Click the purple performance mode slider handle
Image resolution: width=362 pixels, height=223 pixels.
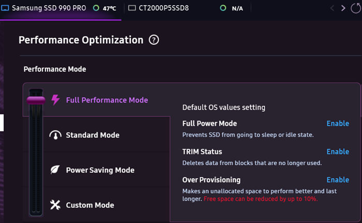tap(37, 98)
